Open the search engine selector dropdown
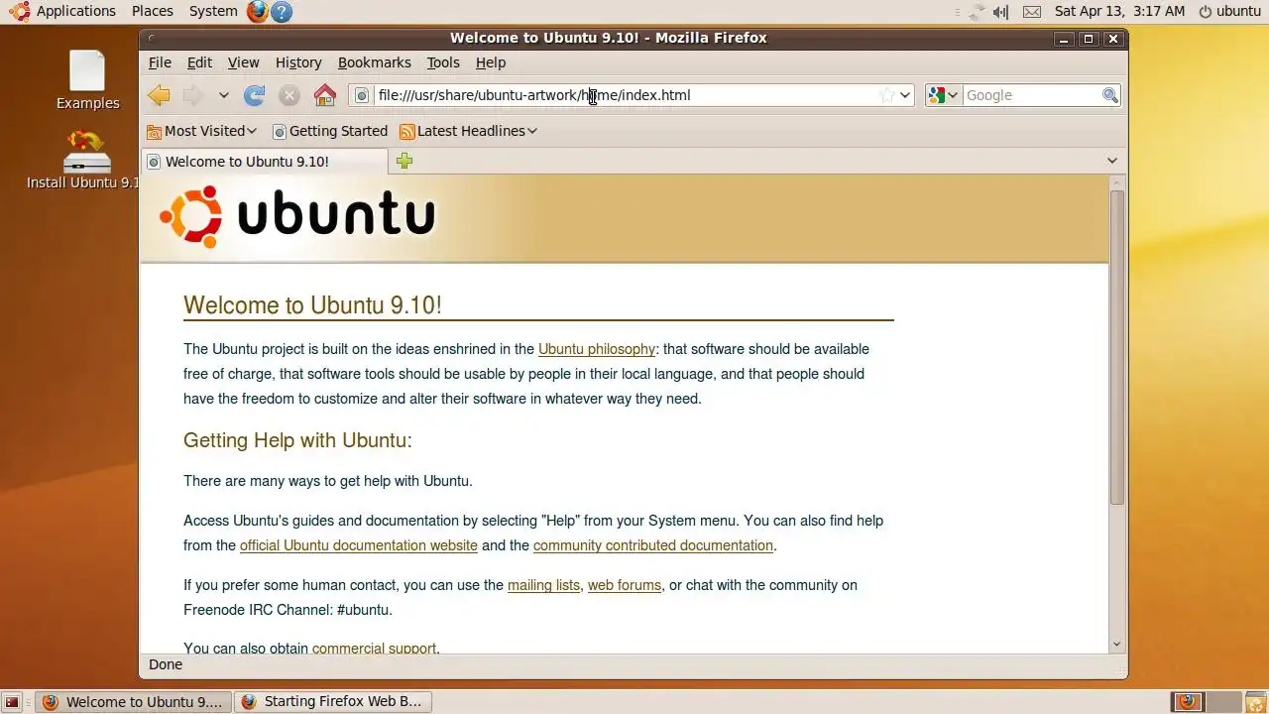 point(943,95)
